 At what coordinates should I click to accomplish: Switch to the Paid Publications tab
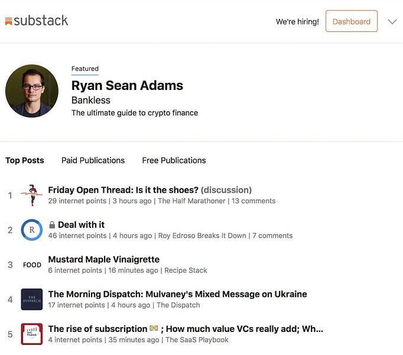pyautogui.click(x=93, y=160)
